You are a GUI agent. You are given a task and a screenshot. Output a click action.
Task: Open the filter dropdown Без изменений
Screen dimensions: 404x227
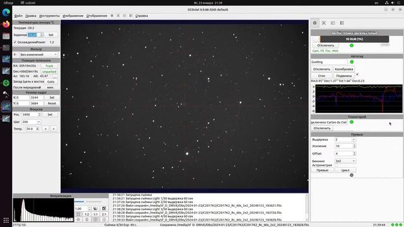pyautogui.click(x=39, y=55)
